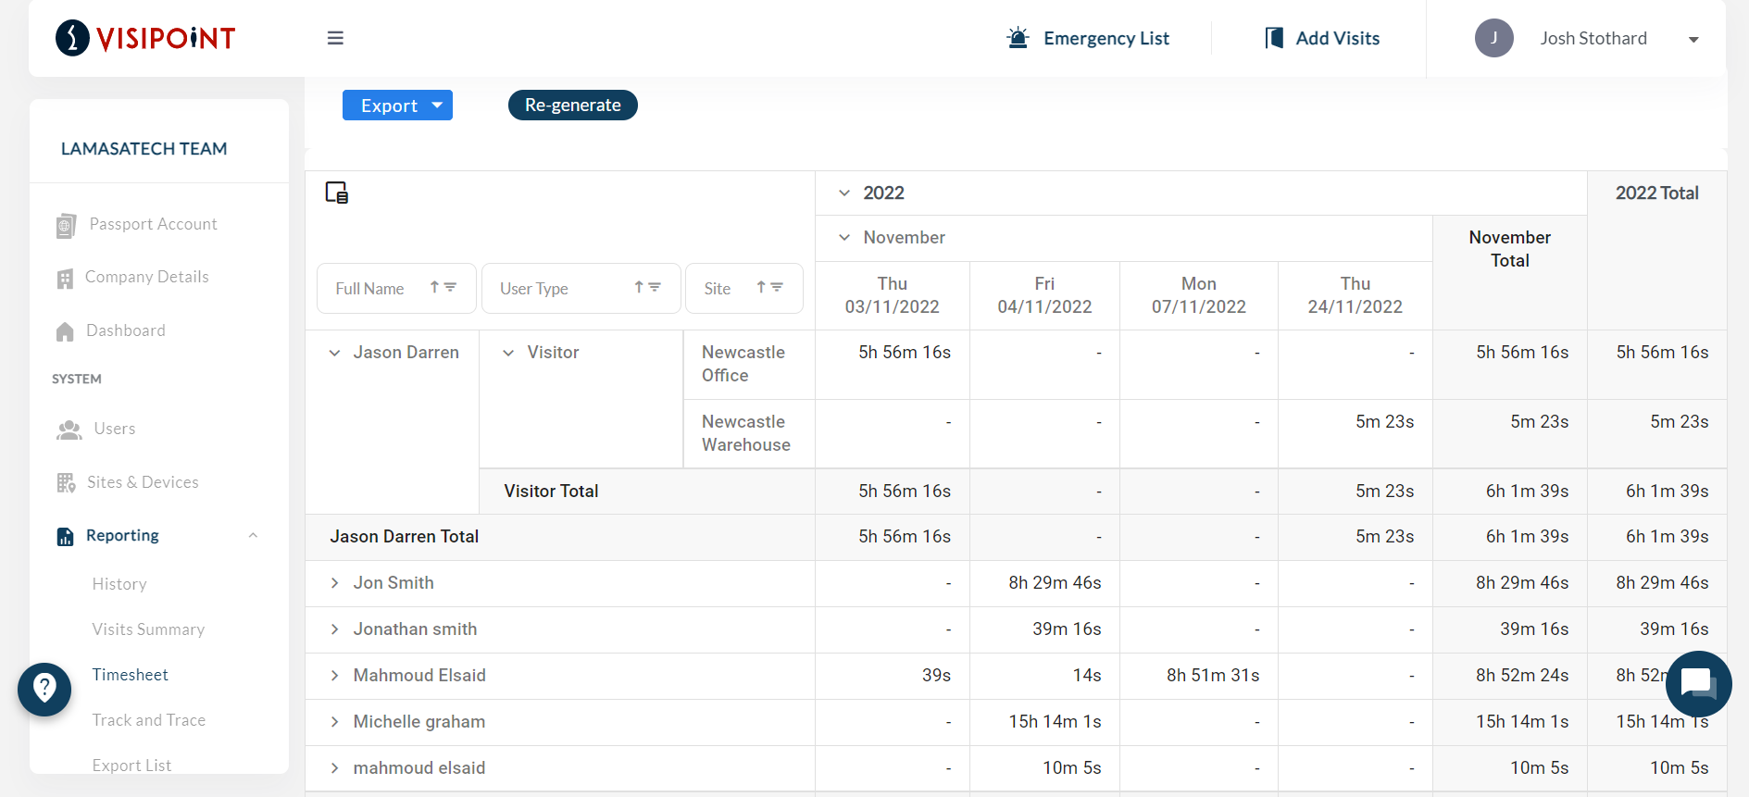1749x797 pixels.
Task: Click the Full Name filter icon
Action: point(450,288)
